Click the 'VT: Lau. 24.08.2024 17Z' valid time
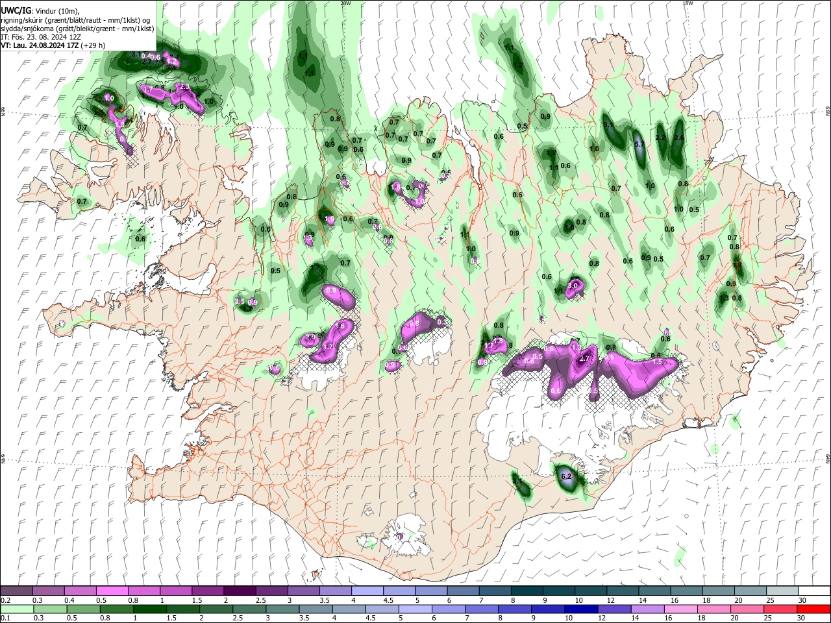Image resolution: width=831 pixels, height=623 pixels. tap(38, 45)
